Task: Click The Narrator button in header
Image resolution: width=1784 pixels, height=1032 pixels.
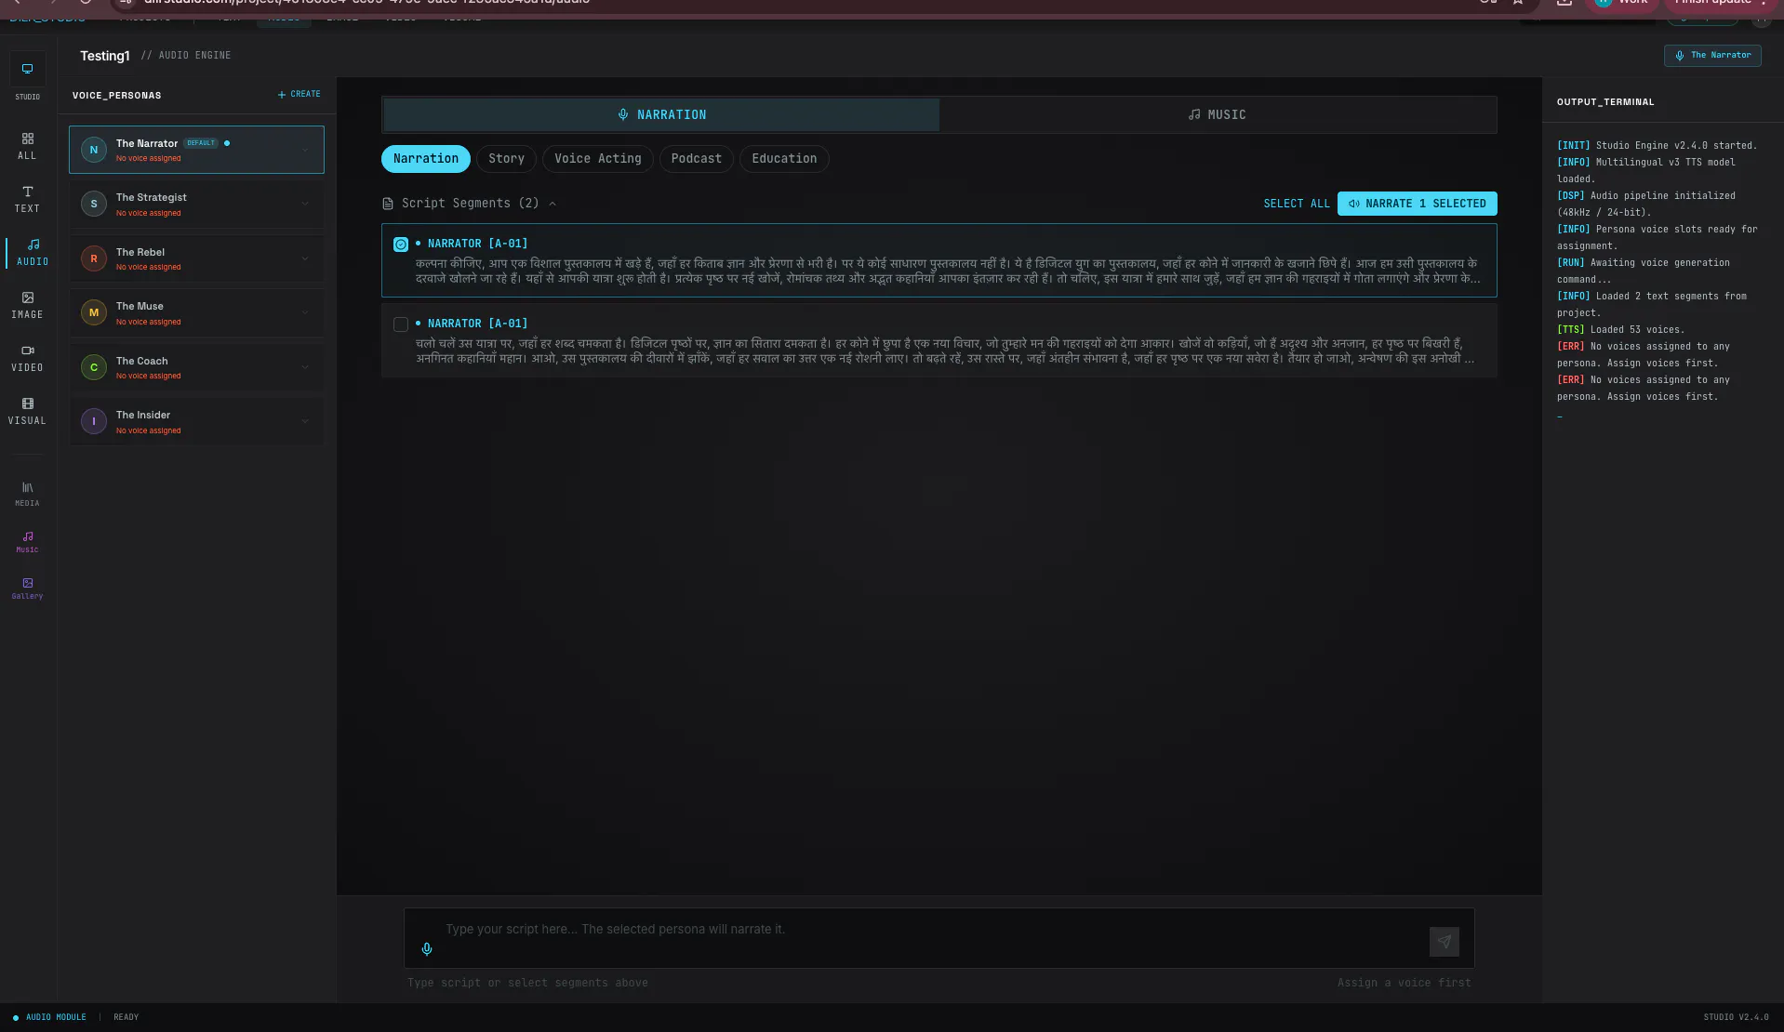Action: [1712, 56]
